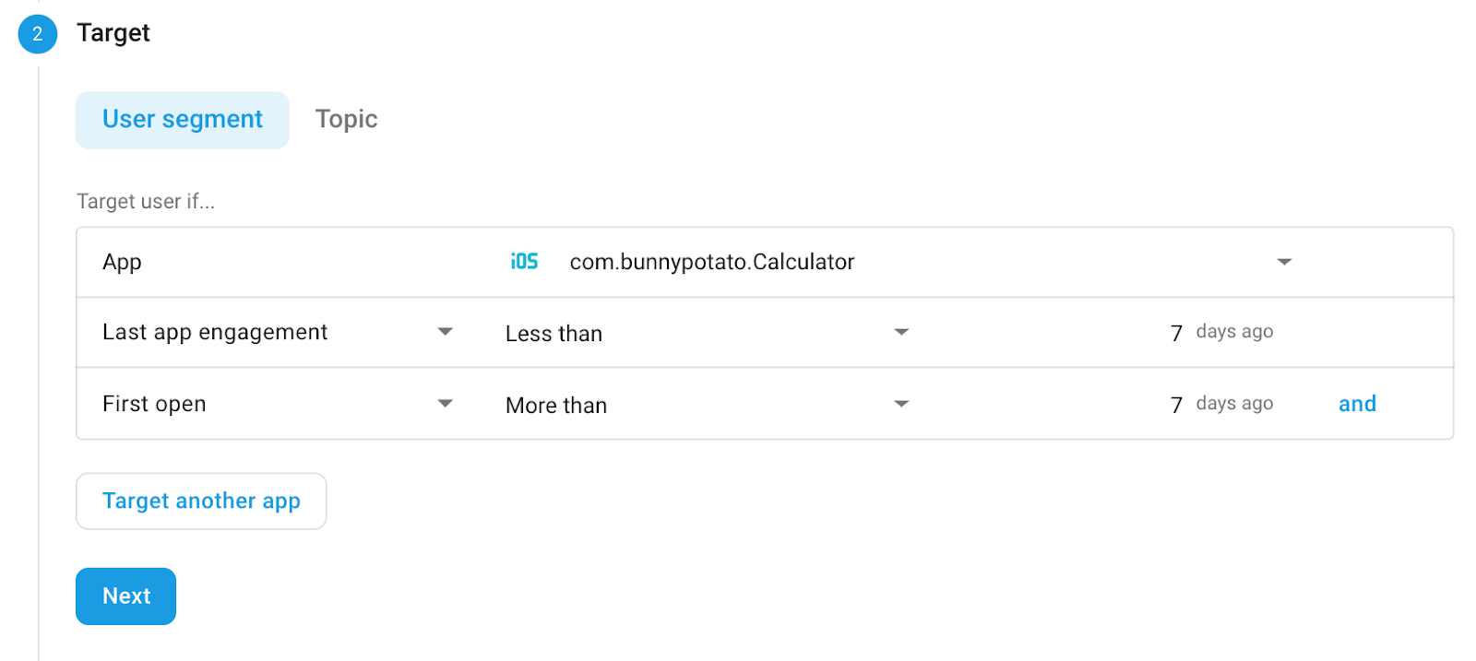Expand the First open condition arrow
The image size is (1476, 661).
tap(445, 404)
